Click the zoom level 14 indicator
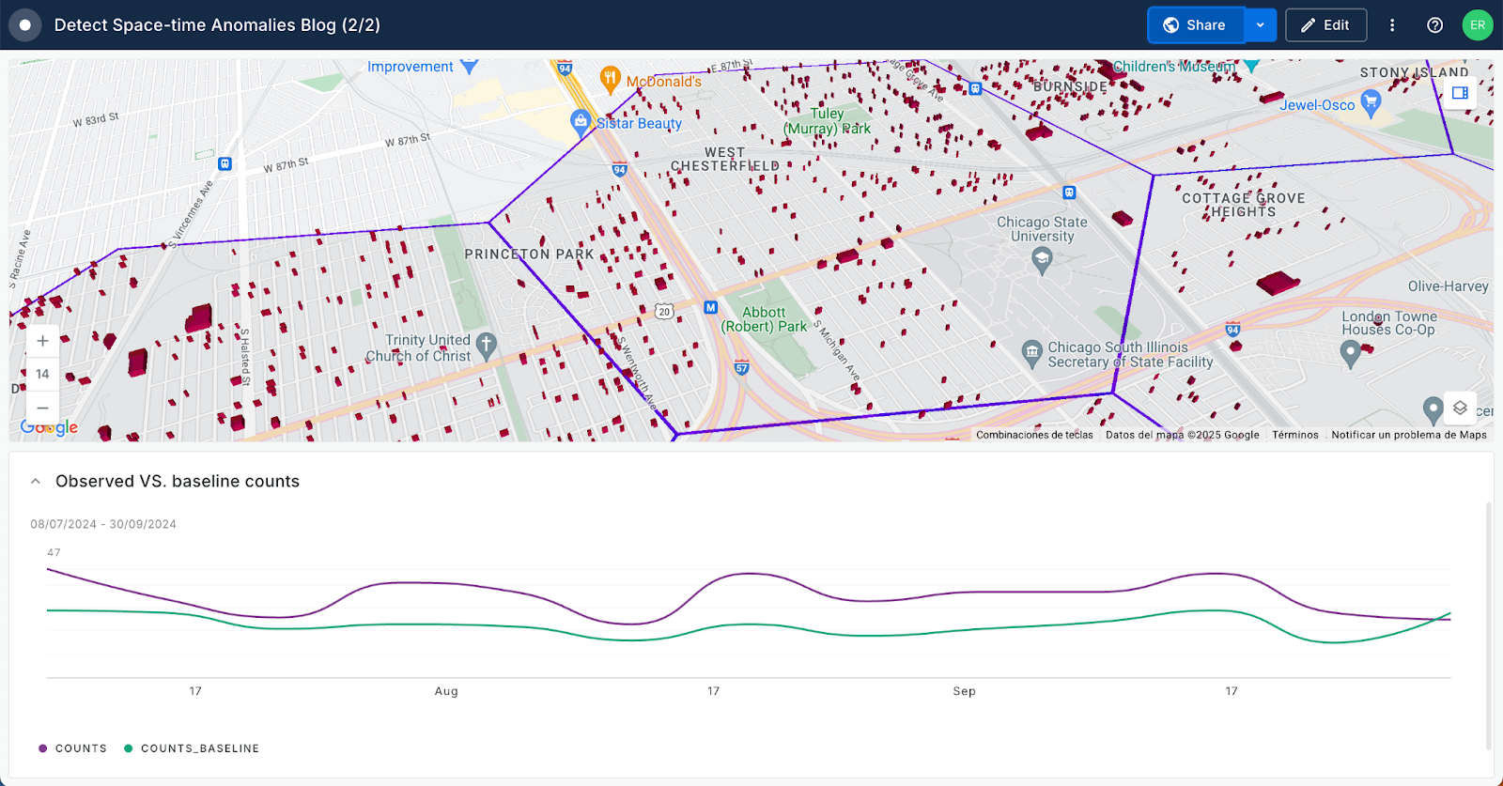This screenshot has height=786, width=1503. coord(42,374)
